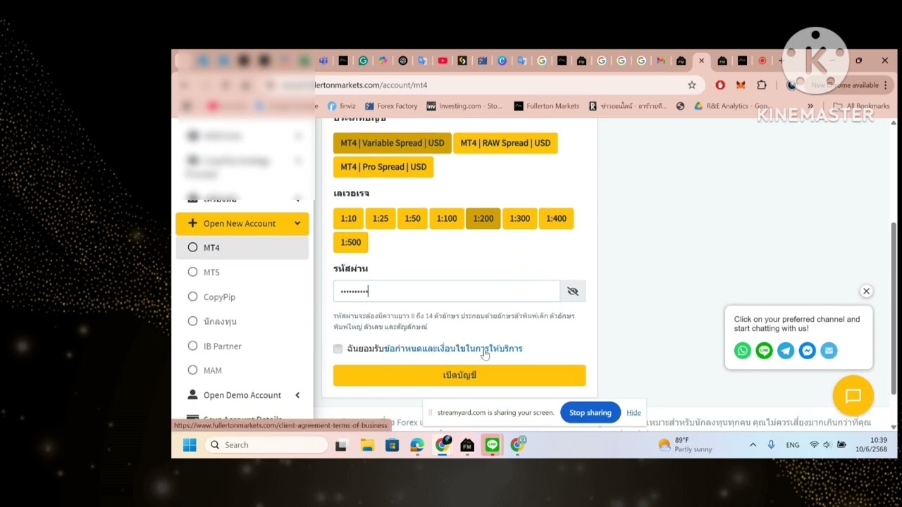
Task: Select the MAM radio option
Action: 192,370
